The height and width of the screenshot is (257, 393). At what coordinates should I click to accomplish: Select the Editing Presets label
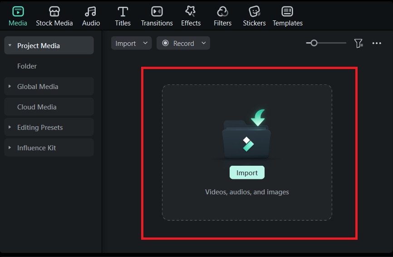point(40,128)
